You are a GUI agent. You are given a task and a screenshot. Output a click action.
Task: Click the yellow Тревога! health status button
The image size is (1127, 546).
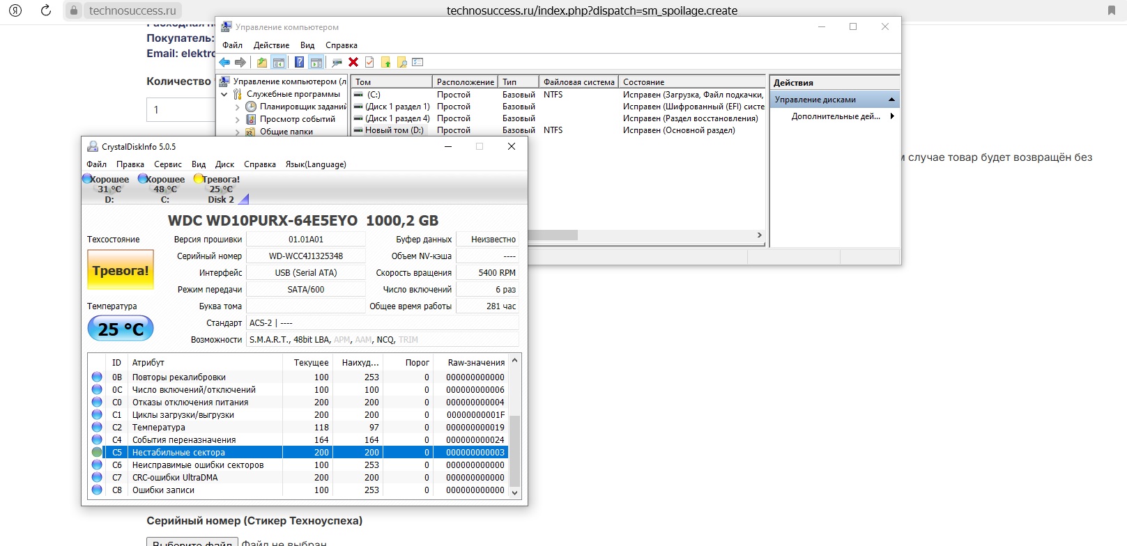(x=121, y=270)
